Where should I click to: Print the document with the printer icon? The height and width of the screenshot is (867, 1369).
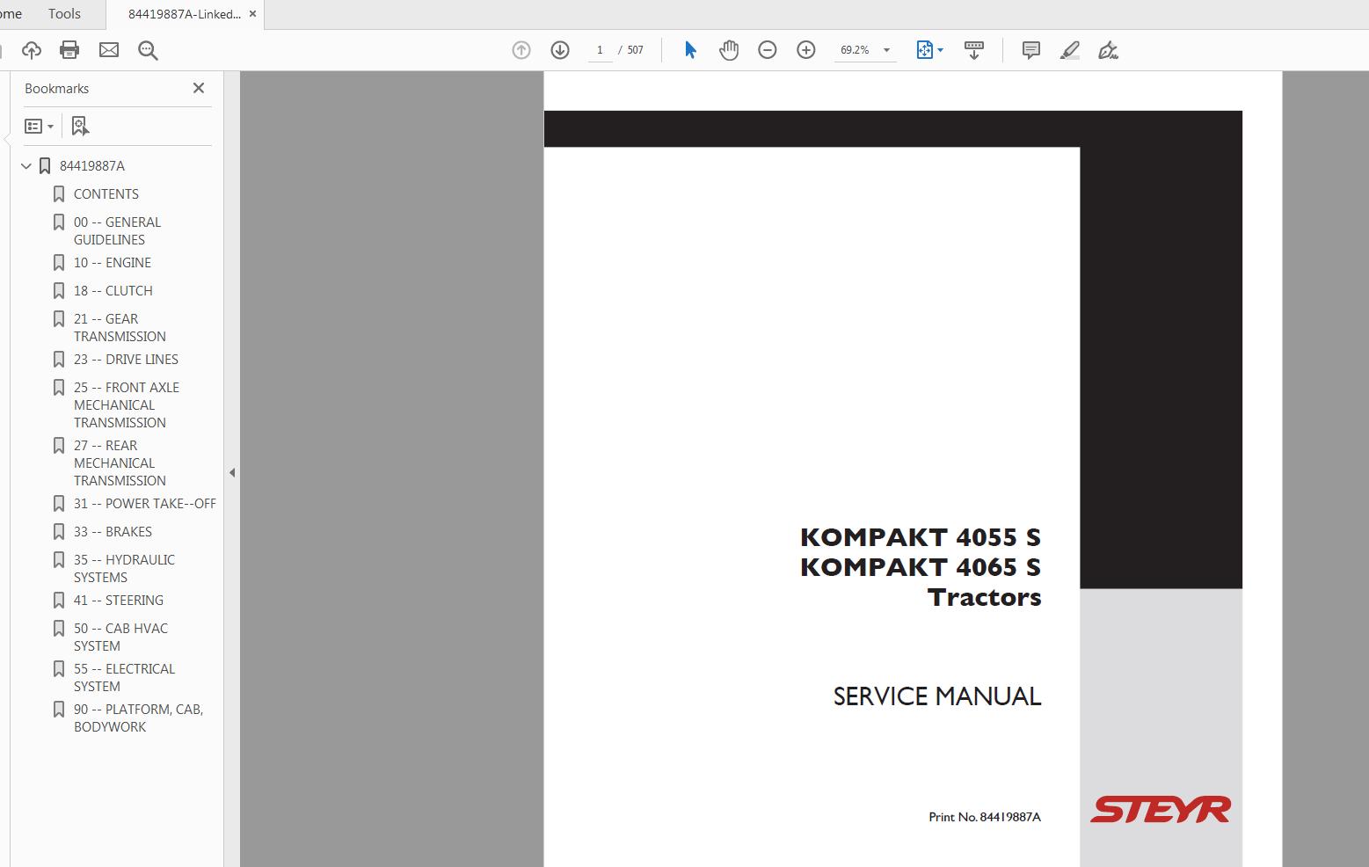(x=69, y=50)
